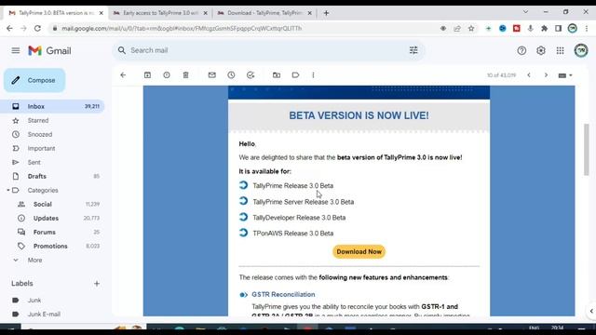The height and width of the screenshot is (335, 596).
Task: Create a new label with plus
Action: click(x=97, y=283)
